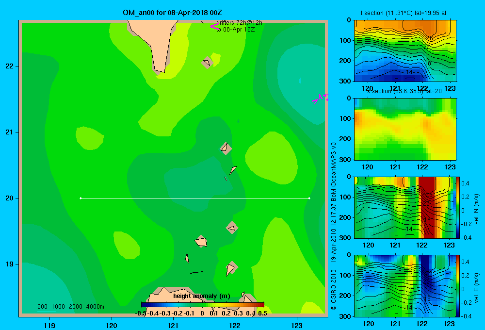Image resolution: width=485 pixels, height=330 pixels.
Task: Click the "-0.4" tick on the vel. E scale
Action: tap(467, 316)
